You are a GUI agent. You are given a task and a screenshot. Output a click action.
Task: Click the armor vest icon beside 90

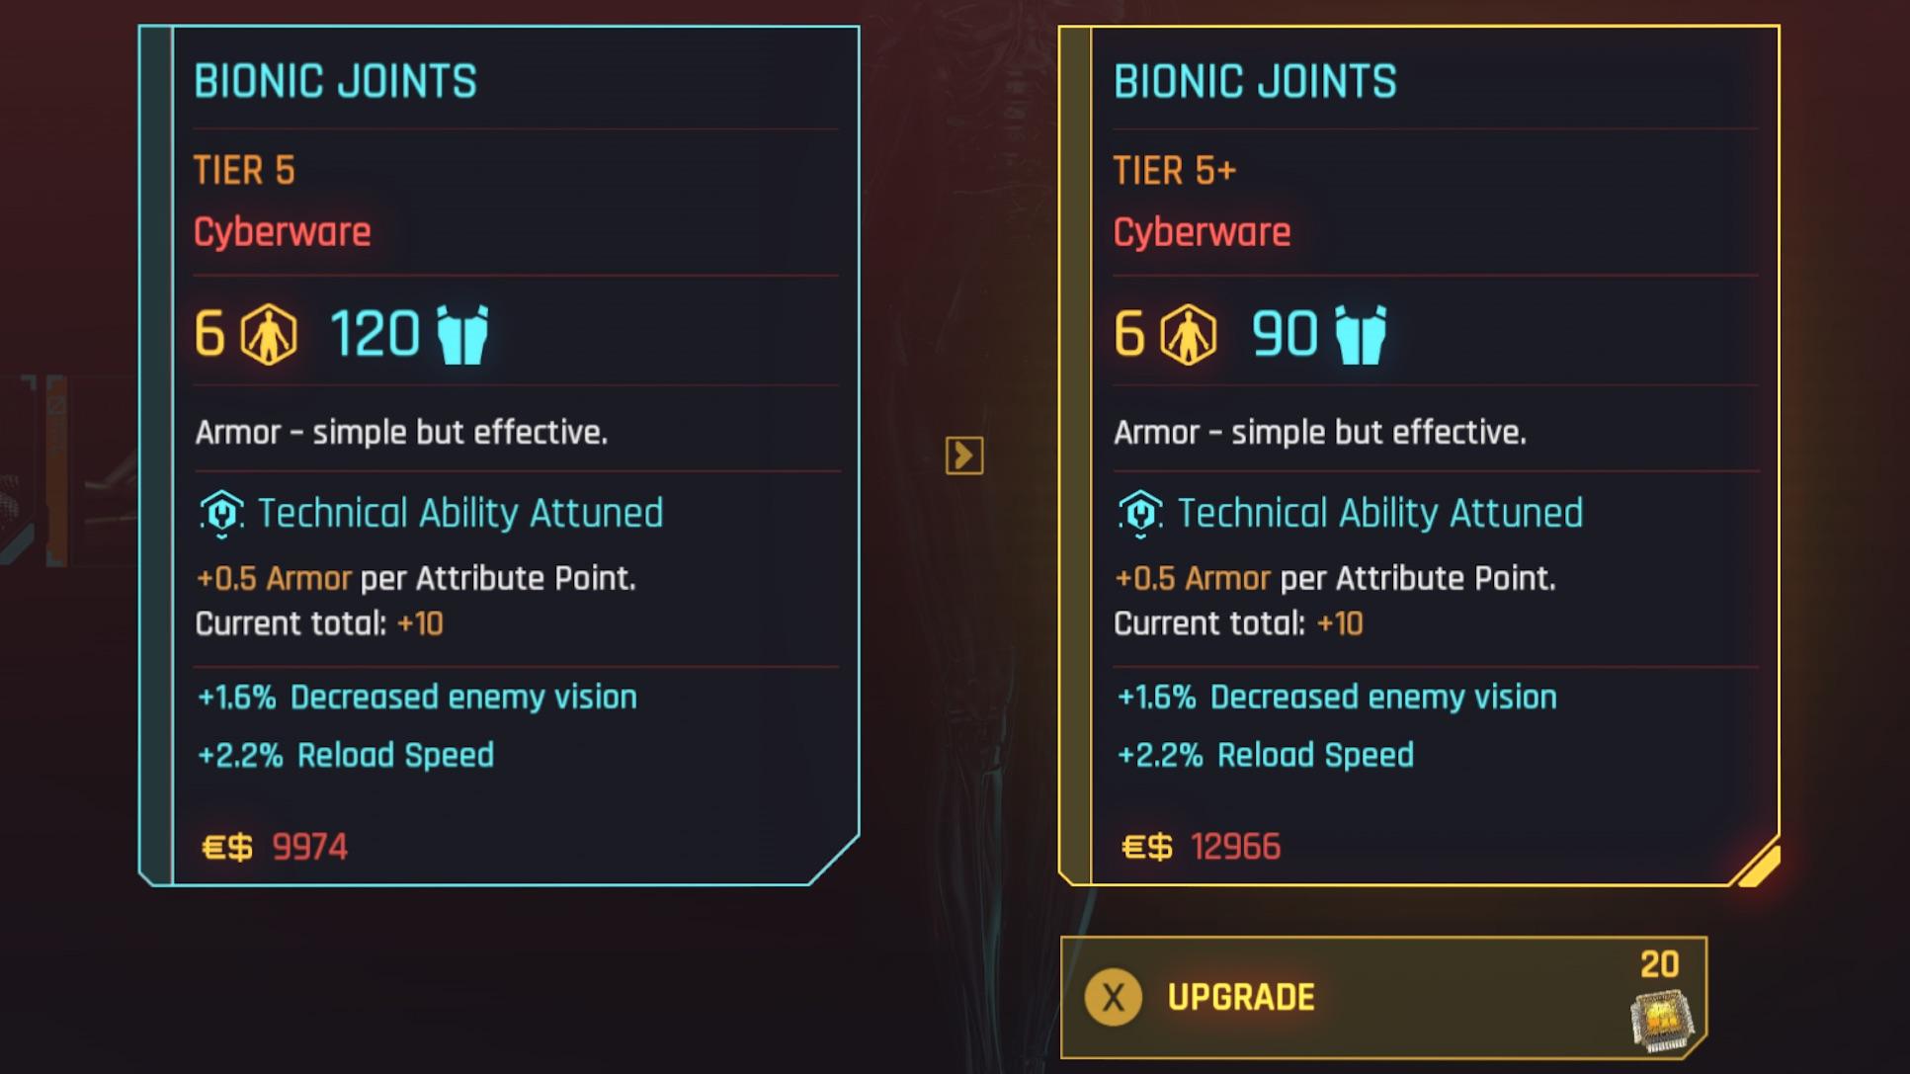tap(1361, 335)
